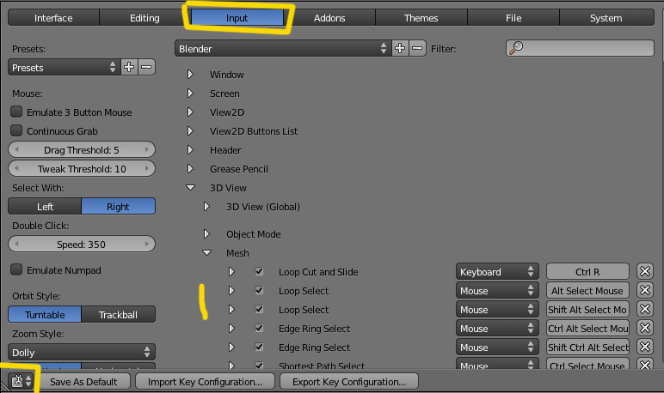Remove the Alt Select Mouse Loop Select entry
This screenshot has height=393, width=664.
tap(645, 291)
